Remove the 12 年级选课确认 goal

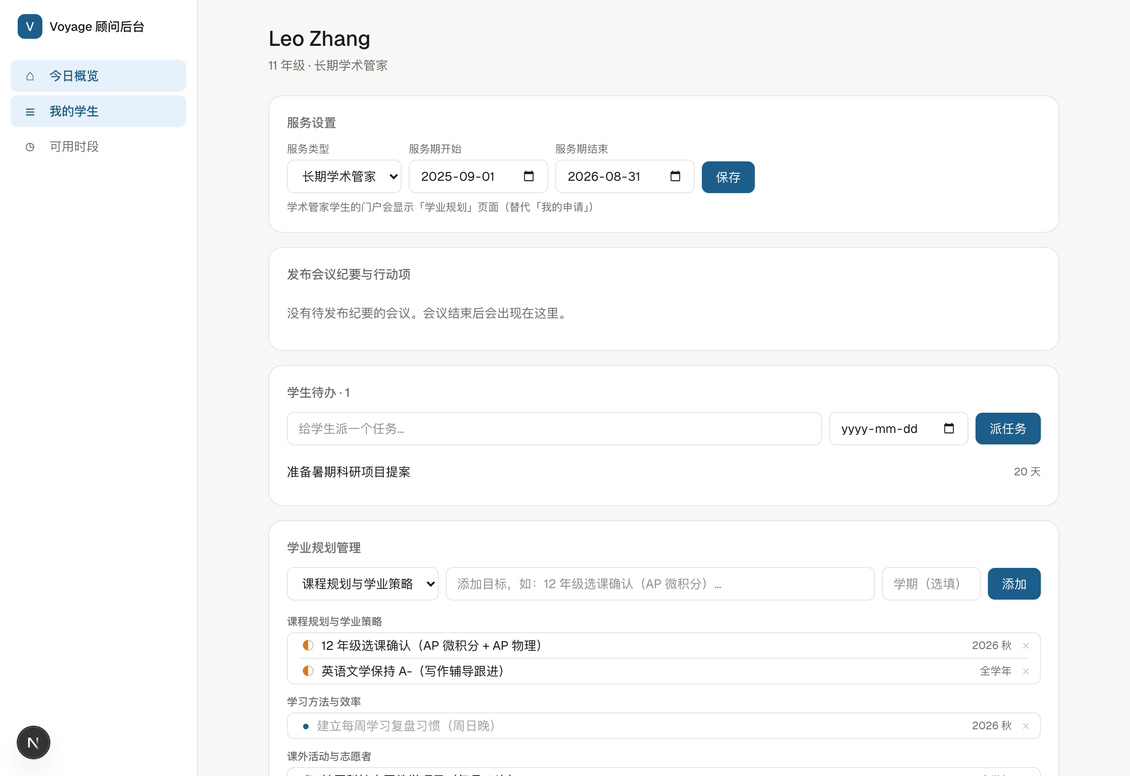pyautogui.click(x=1026, y=645)
